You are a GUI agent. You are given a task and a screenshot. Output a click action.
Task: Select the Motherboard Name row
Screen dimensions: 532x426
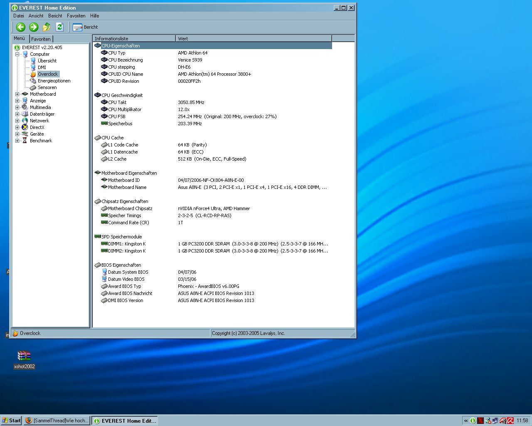click(x=213, y=187)
